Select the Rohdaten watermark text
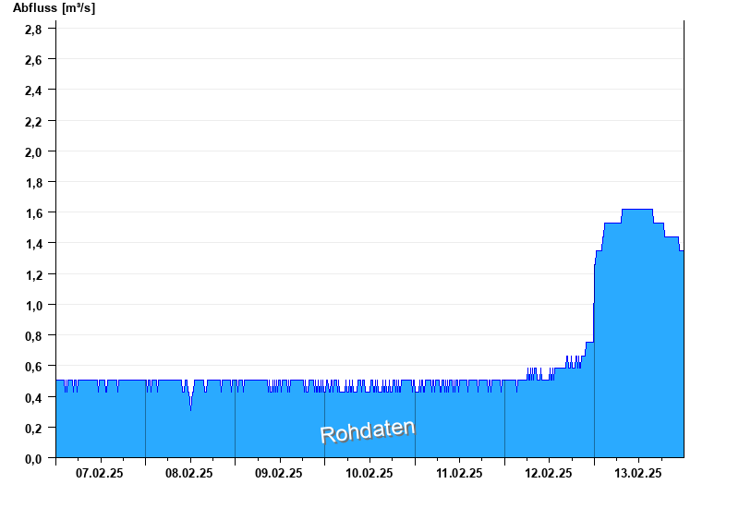The image size is (739, 508). tap(367, 431)
